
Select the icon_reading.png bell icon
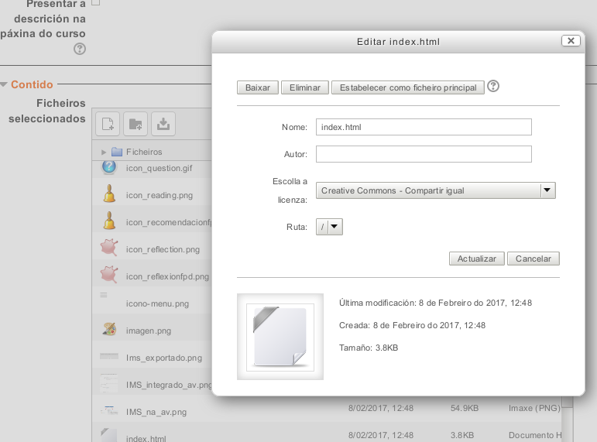(x=109, y=194)
